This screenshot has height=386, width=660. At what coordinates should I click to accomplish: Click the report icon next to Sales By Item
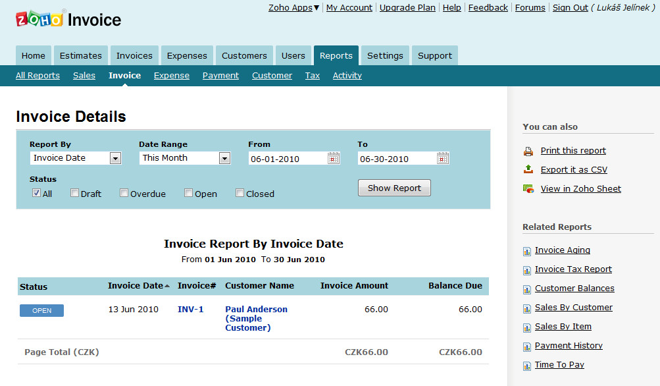(527, 328)
